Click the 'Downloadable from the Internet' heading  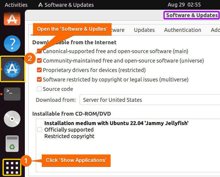pyautogui.click(x=74, y=42)
